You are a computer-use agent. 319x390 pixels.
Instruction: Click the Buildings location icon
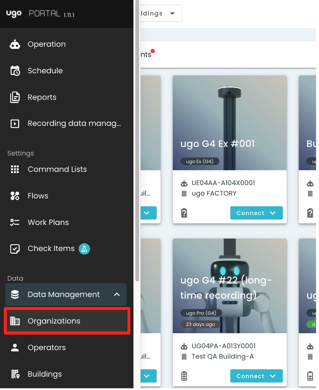[15, 374]
